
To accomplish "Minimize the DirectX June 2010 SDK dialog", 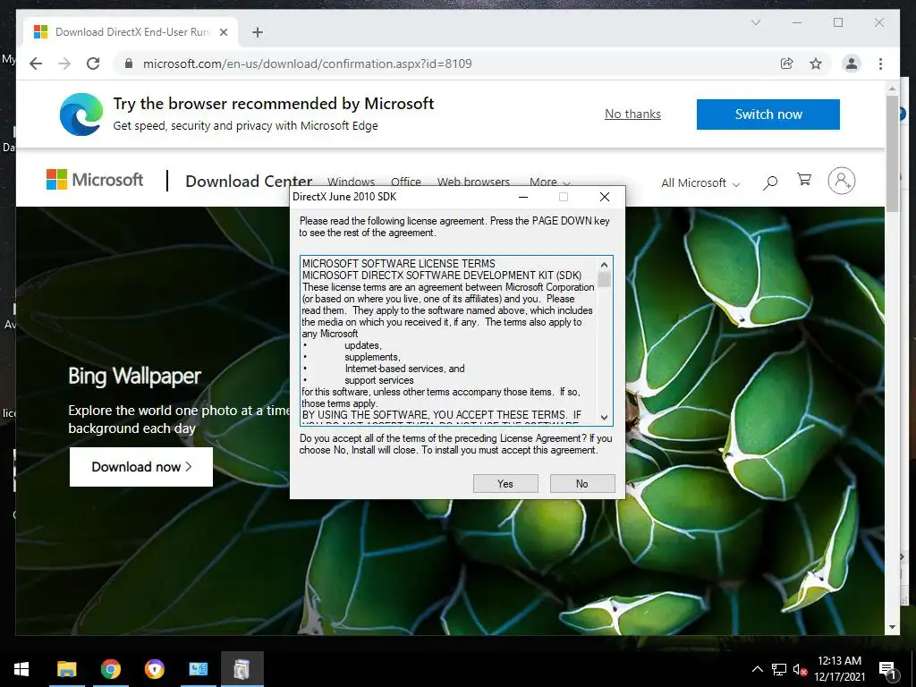I will coord(523,197).
